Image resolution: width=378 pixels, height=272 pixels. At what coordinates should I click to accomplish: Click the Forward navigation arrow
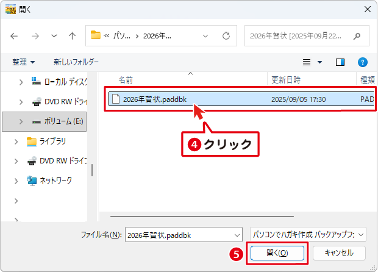35,35
